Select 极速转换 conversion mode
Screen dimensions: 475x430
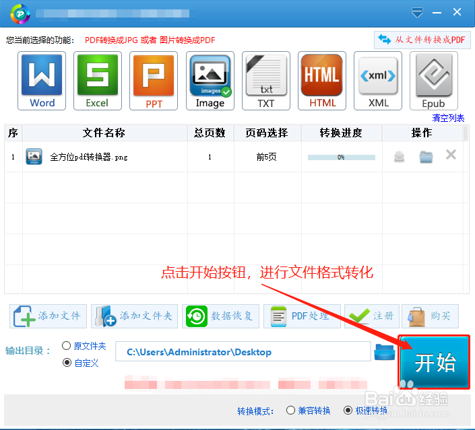coord(348,410)
